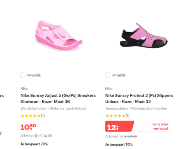184x149 pixels.
Task: Click Nike brand above Sunray Protect 2
Action: (x=109, y=89)
